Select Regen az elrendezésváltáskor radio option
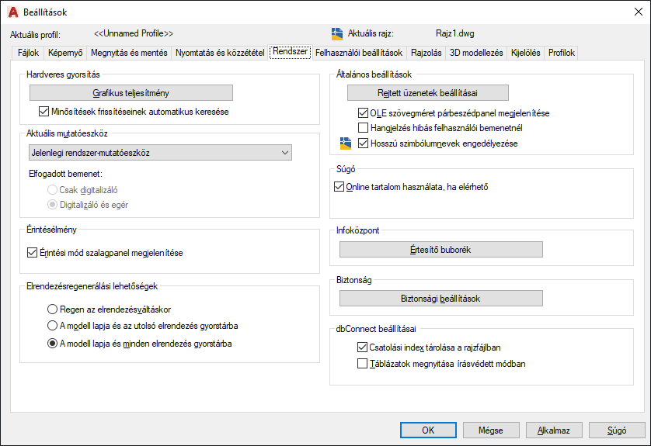The height and width of the screenshot is (446, 651). (x=52, y=309)
